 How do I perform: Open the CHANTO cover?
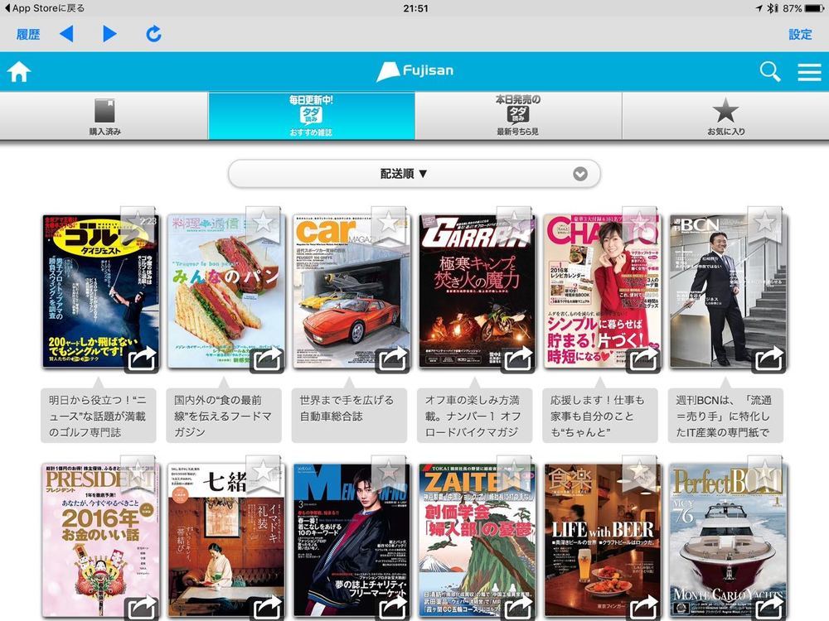603,291
